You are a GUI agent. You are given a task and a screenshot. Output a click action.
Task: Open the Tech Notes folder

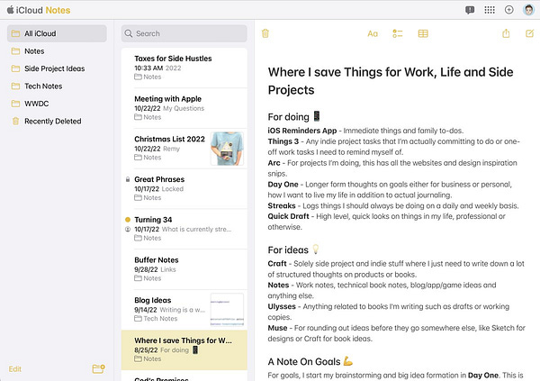pyautogui.click(x=57, y=86)
